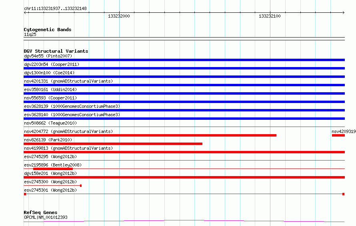Click the OPCML|NM_001012393 gene label
Image resolution: width=356 pixels, height=226 pixels.
click(x=46, y=217)
